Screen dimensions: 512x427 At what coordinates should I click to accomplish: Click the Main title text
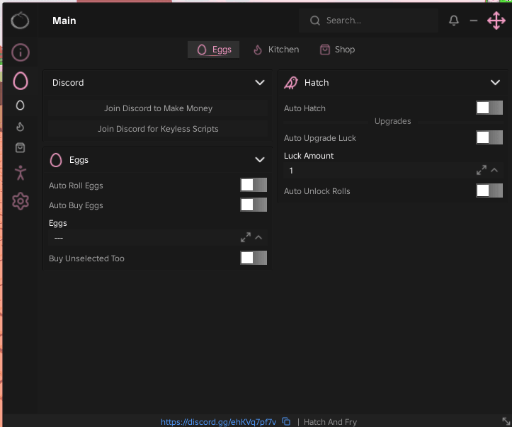pos(64,21)
